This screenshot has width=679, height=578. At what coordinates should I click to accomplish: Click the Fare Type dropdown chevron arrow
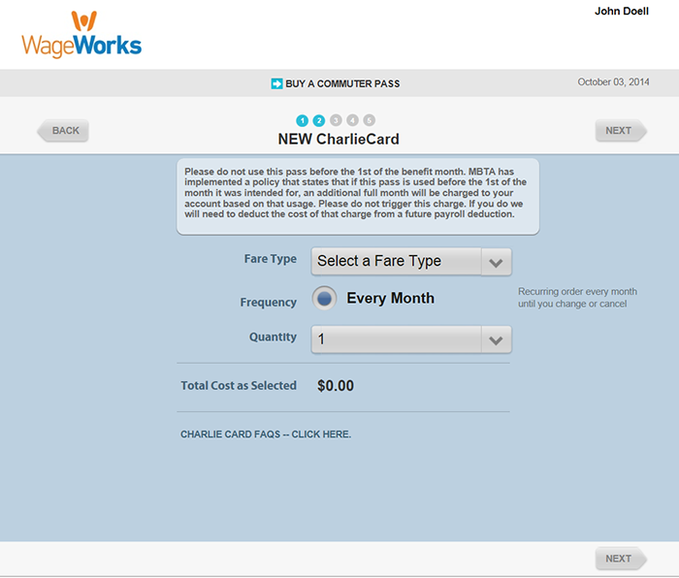coord(496,262)
